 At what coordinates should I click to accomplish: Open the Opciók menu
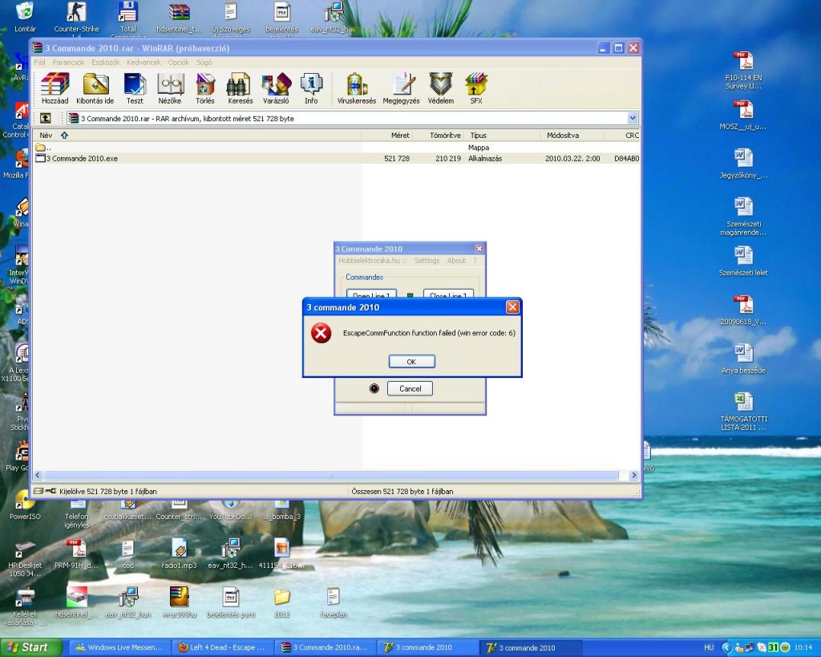point(178,62)
